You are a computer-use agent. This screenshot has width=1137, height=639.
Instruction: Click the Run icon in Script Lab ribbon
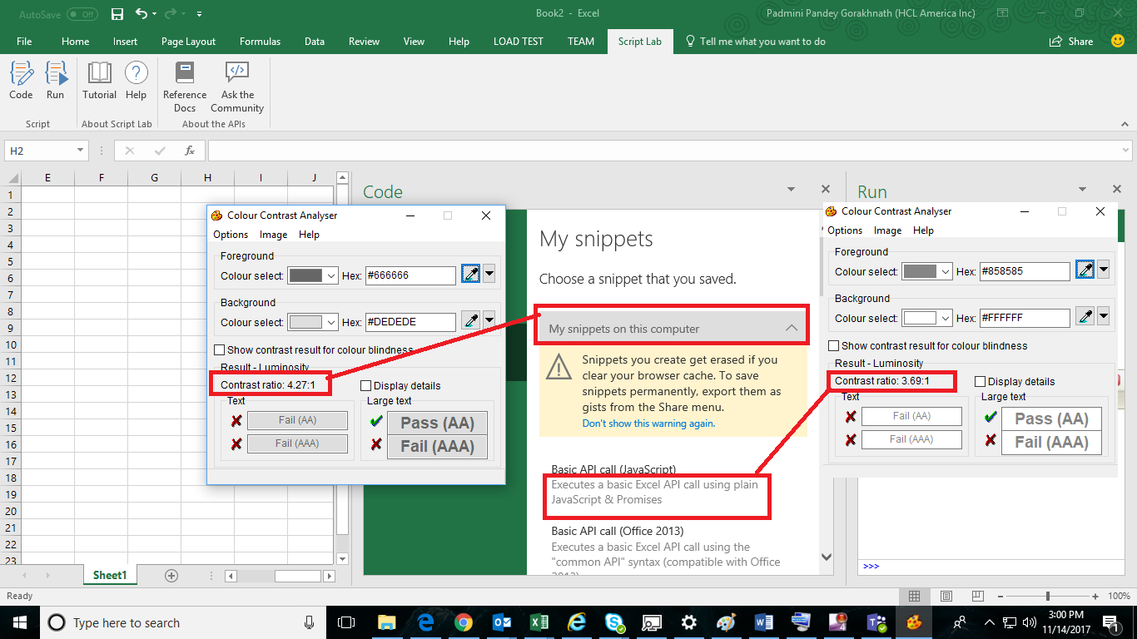55,81
